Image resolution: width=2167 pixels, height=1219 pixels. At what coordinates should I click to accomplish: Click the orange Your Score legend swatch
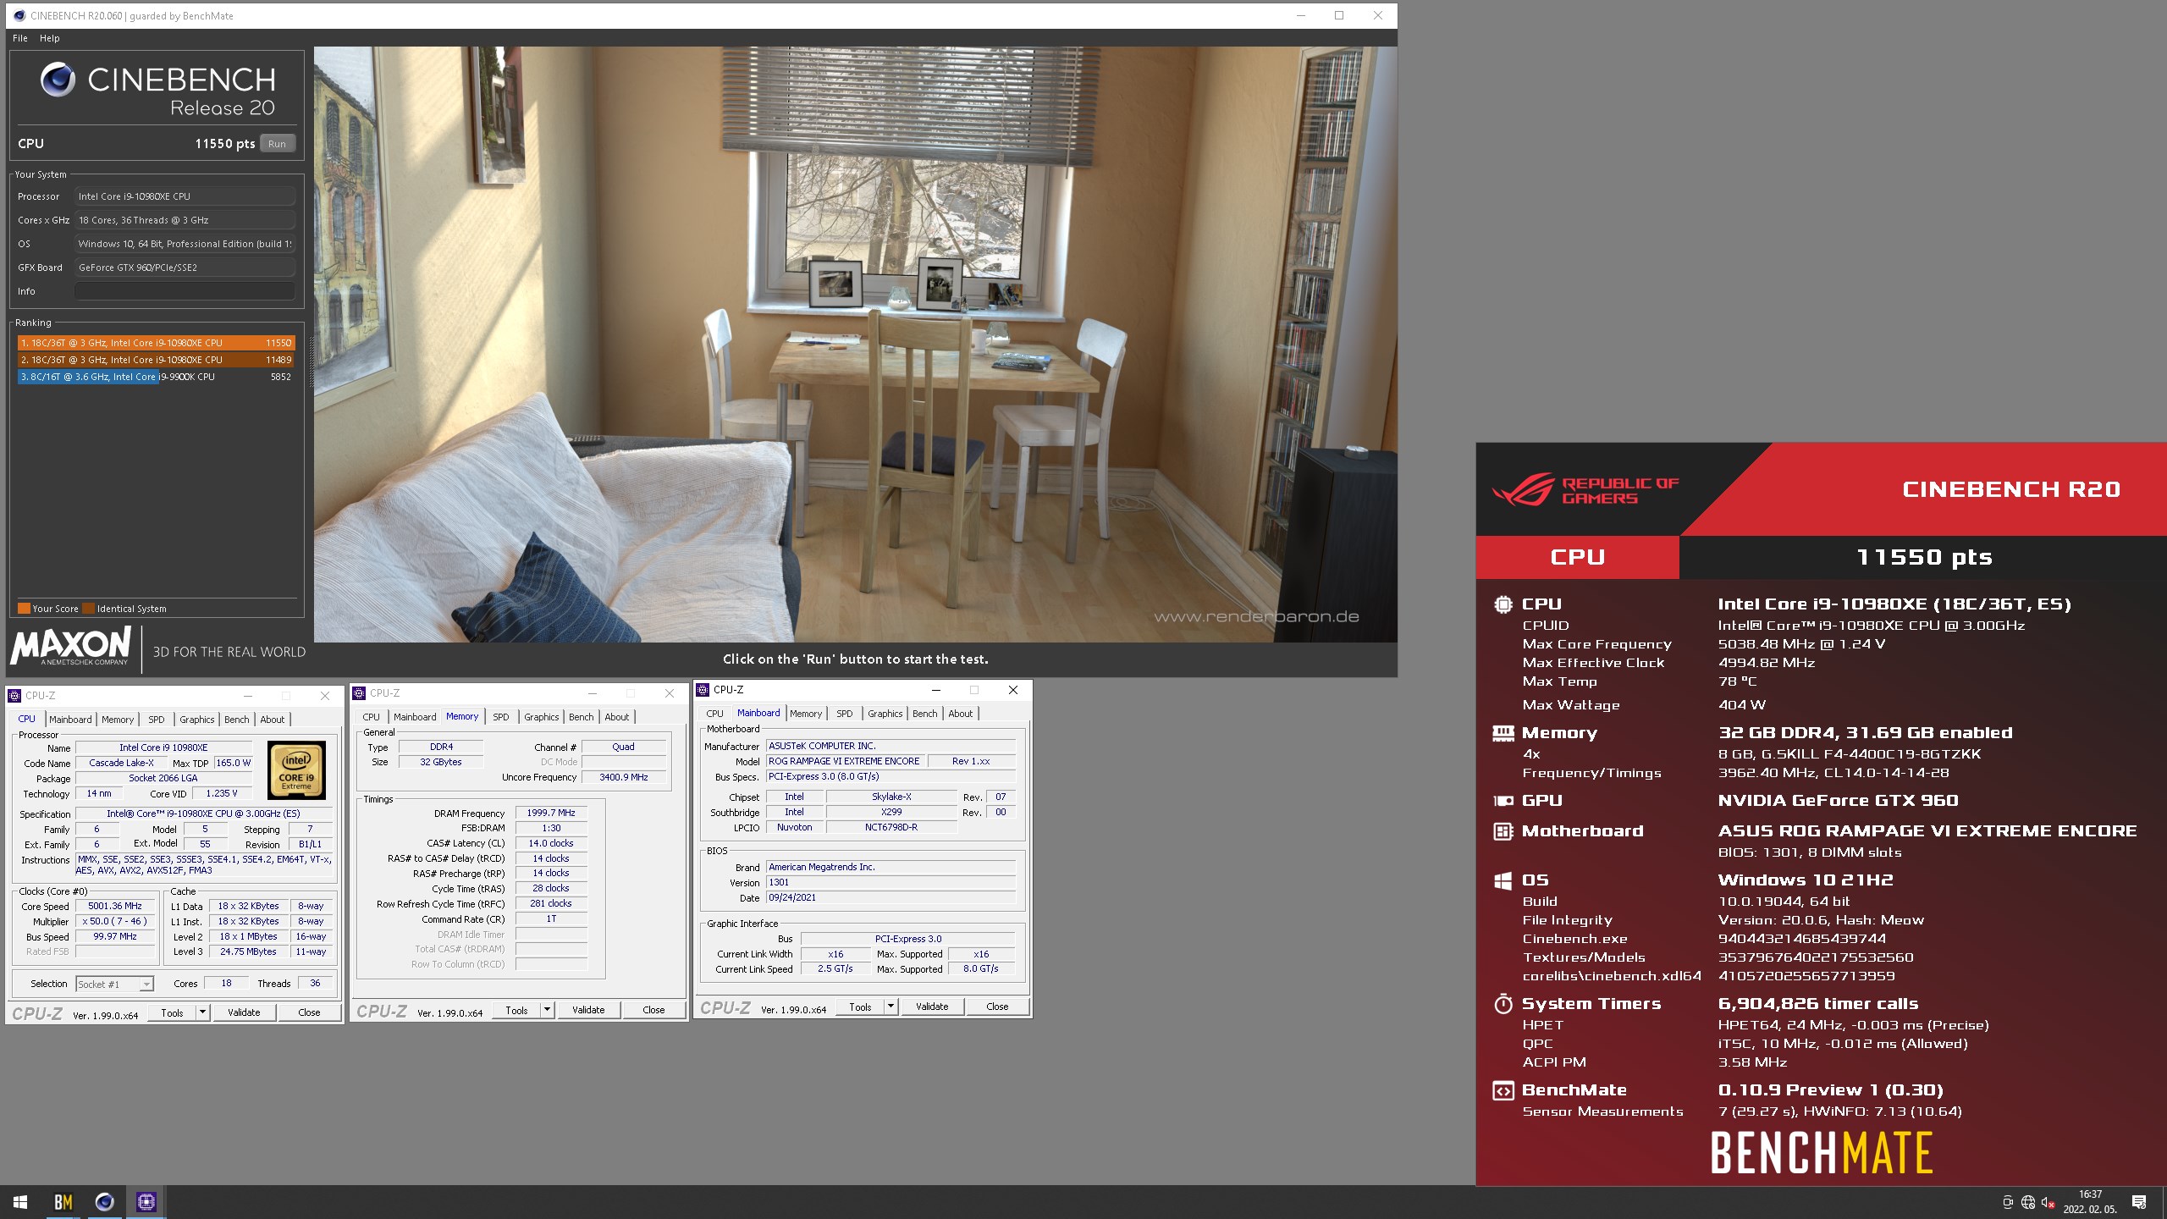pos(24,609)
